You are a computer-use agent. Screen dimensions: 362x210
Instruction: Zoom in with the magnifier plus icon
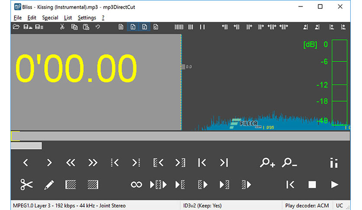point(267,163)
